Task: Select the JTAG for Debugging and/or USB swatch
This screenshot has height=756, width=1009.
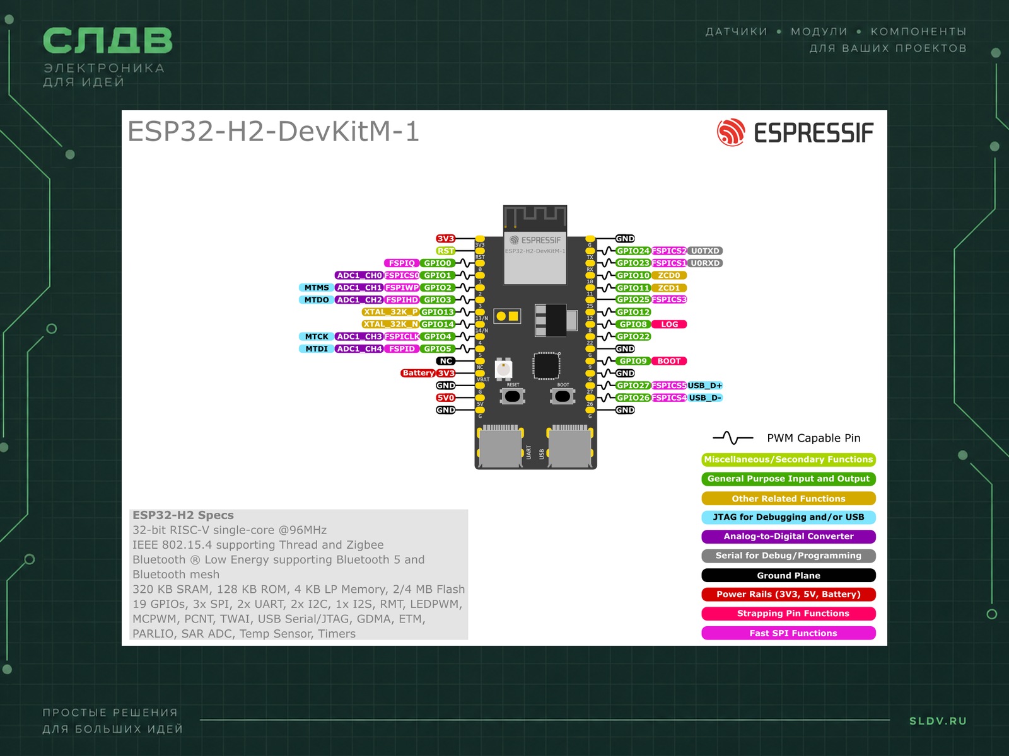Action: click(788, 517)
